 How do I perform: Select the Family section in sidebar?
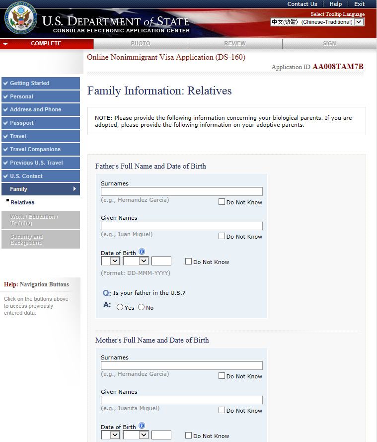point(41,189)
